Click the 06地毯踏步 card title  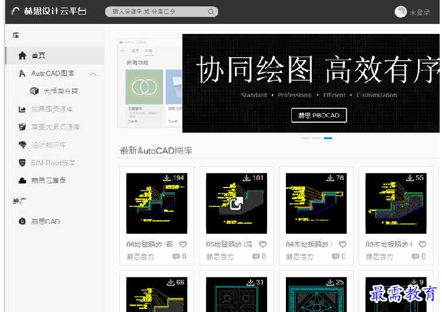(x=150, y=244)
